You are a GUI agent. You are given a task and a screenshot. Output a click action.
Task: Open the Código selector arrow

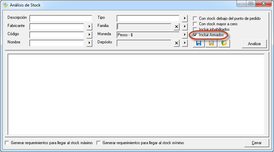[x=89, y=35]
